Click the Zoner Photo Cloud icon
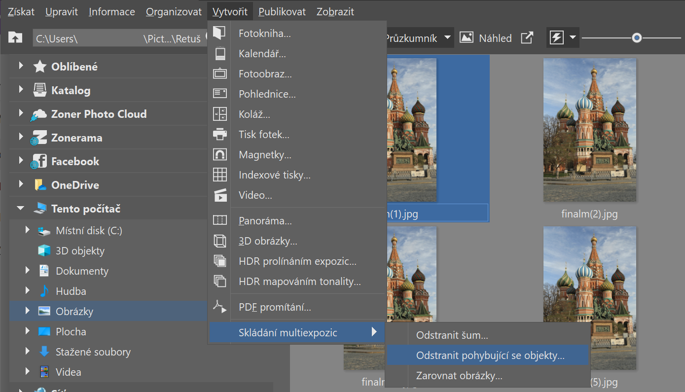The image size is (685, 392). point(39,114)
